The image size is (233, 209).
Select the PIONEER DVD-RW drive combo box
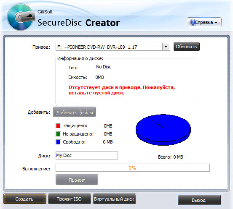click(113, 47)
